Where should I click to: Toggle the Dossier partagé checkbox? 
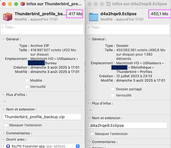(x=113, y=89)
